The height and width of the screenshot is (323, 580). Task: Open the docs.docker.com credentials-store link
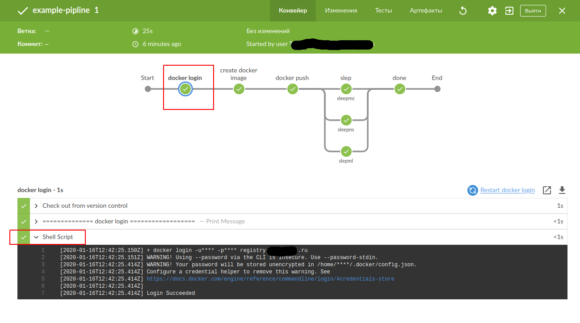pyautogui.click(x=270, y=279)
